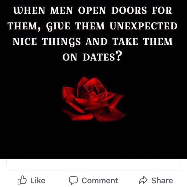This screenshot has width=187, height=187.
Task: Click the word DATES in the meme
Action: point(99,57)
